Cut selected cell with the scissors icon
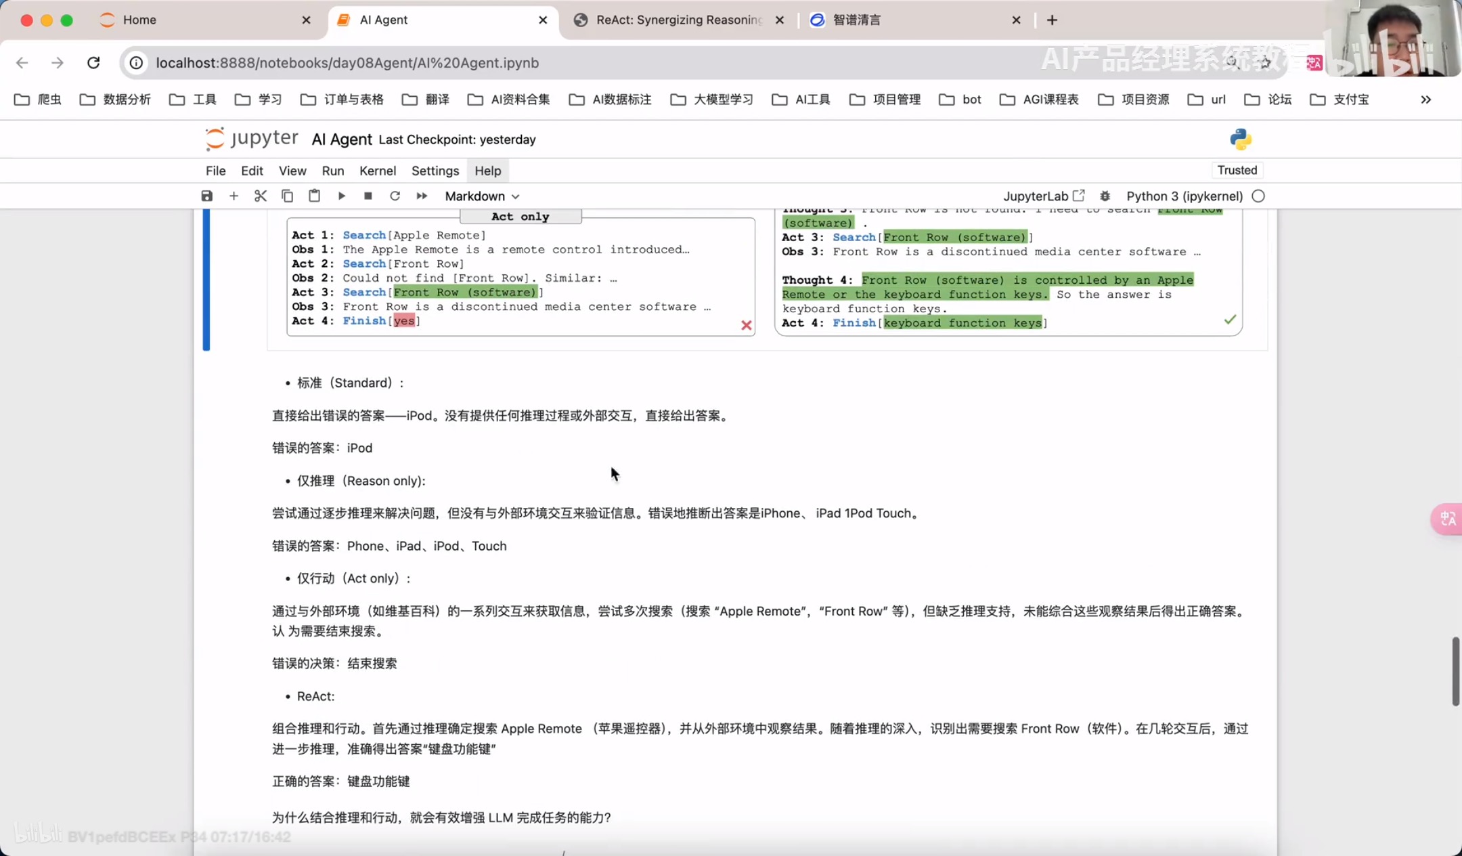Image resolution: width=1462 pixels, height=856 pixels. pyautogui.click(x=261, y=196)
